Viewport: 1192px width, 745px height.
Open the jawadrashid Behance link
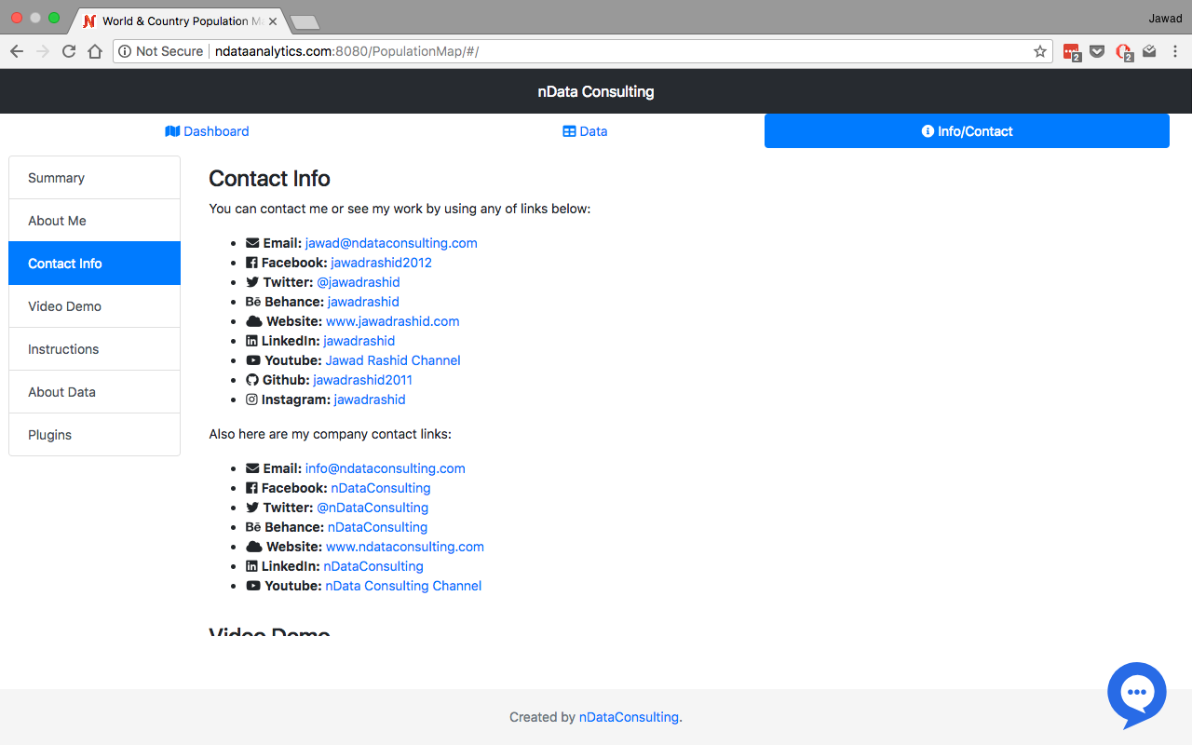[x=363, y=302]
